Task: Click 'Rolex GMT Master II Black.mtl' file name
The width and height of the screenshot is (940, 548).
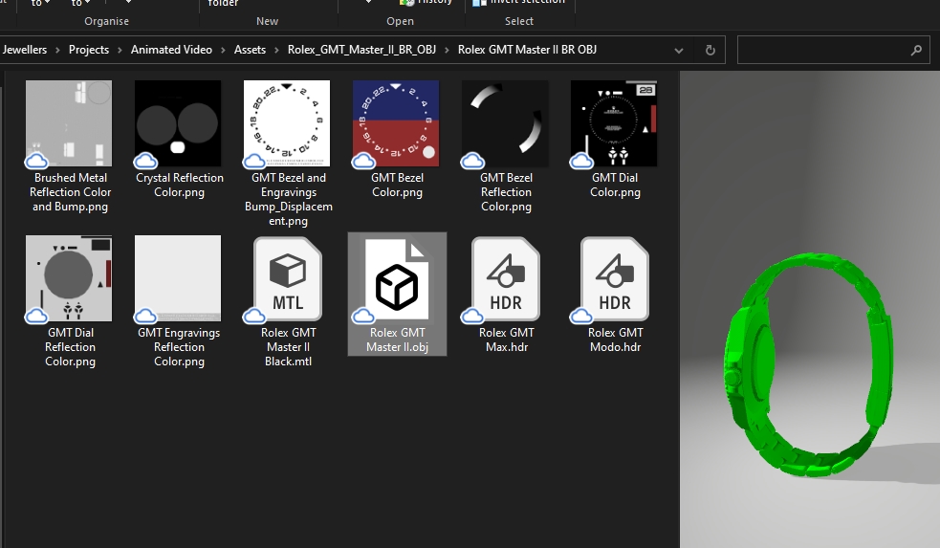Action: (x=289, y=346)
